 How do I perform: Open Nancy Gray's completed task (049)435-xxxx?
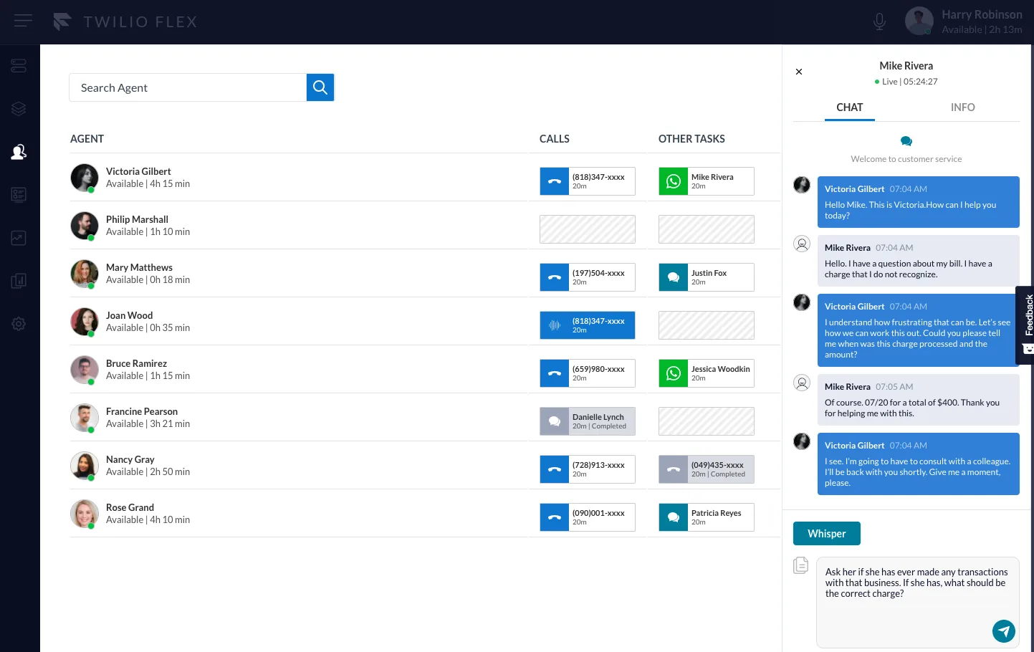coord(707,469)
